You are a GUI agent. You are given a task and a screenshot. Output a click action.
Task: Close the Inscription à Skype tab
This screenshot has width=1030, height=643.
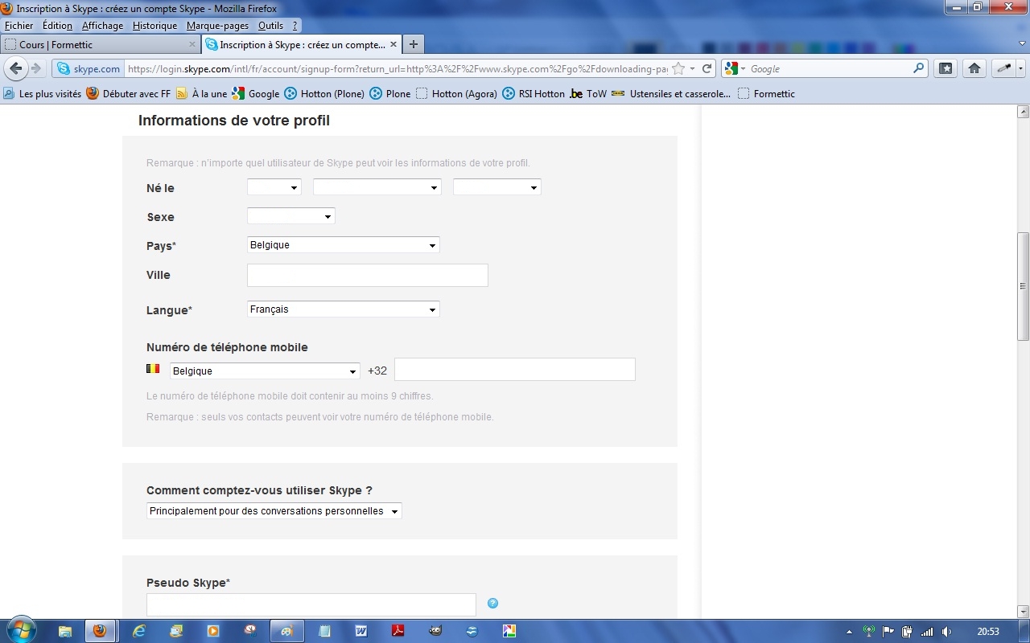392,45
